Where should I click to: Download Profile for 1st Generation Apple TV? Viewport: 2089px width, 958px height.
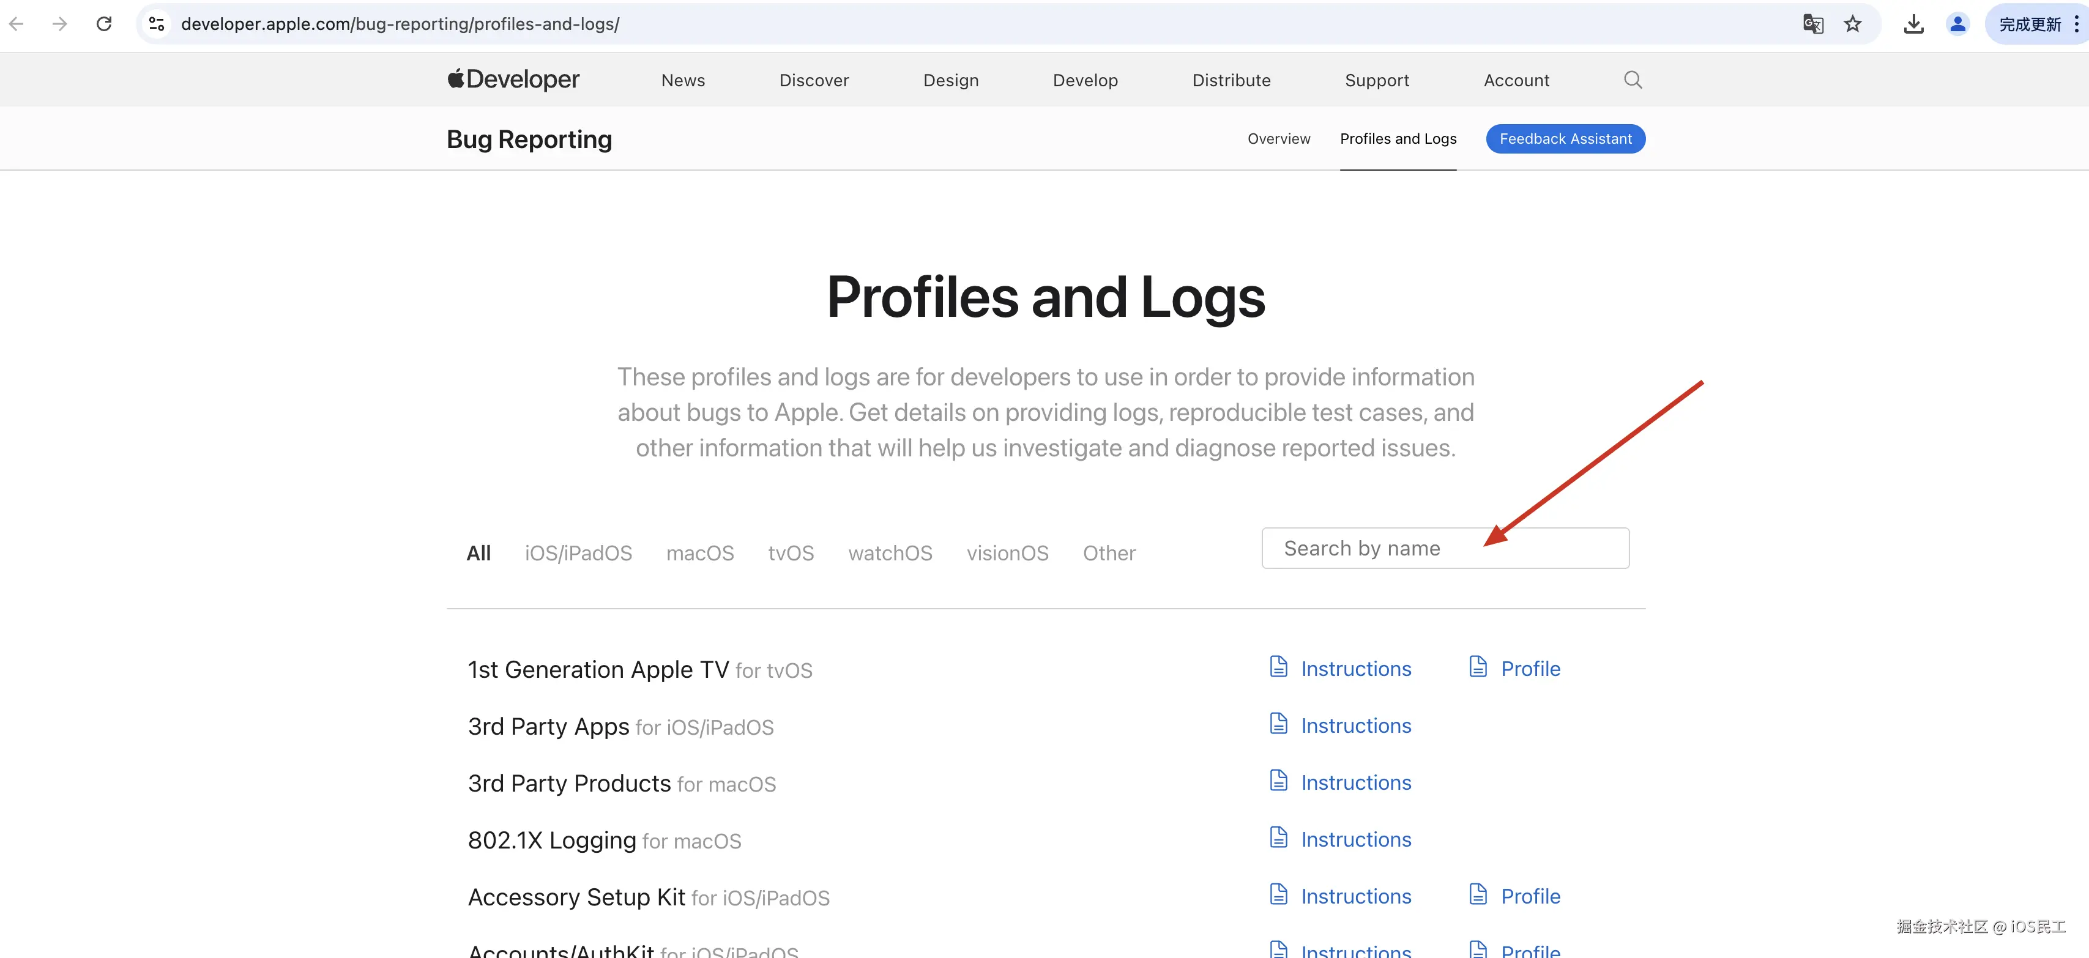point(1530,669)
